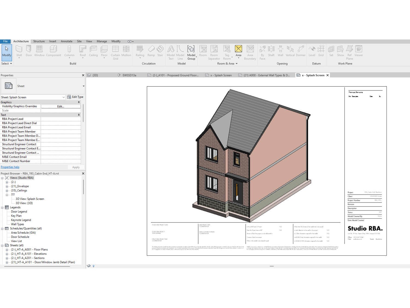Switch to the Structure ribbon tab
The height and width of the screenshot is (308, 410).
click(x=39, y=41)
